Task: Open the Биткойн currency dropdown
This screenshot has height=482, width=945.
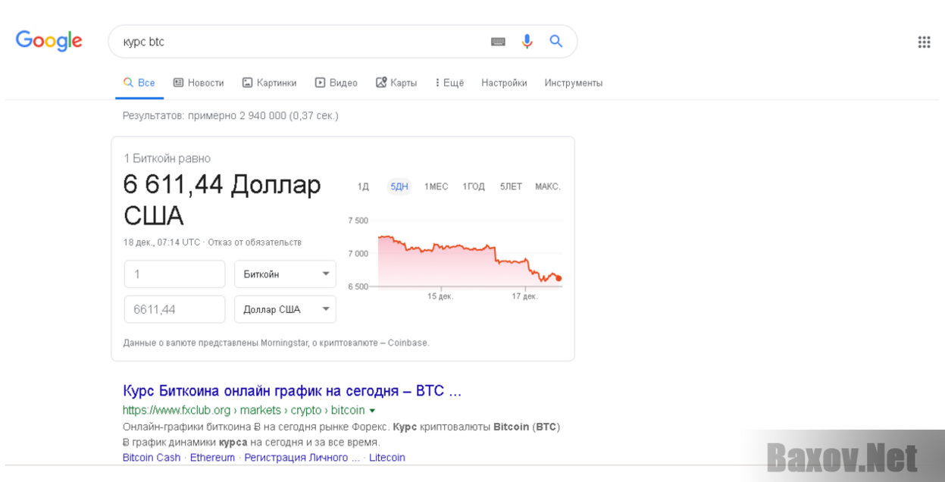Action: pyautogui.click(x=285, y=274)
